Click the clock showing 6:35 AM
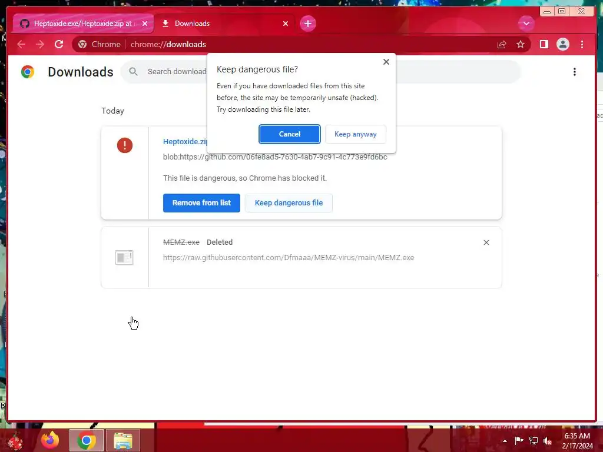The image size is (603, 452). (577, 436)
